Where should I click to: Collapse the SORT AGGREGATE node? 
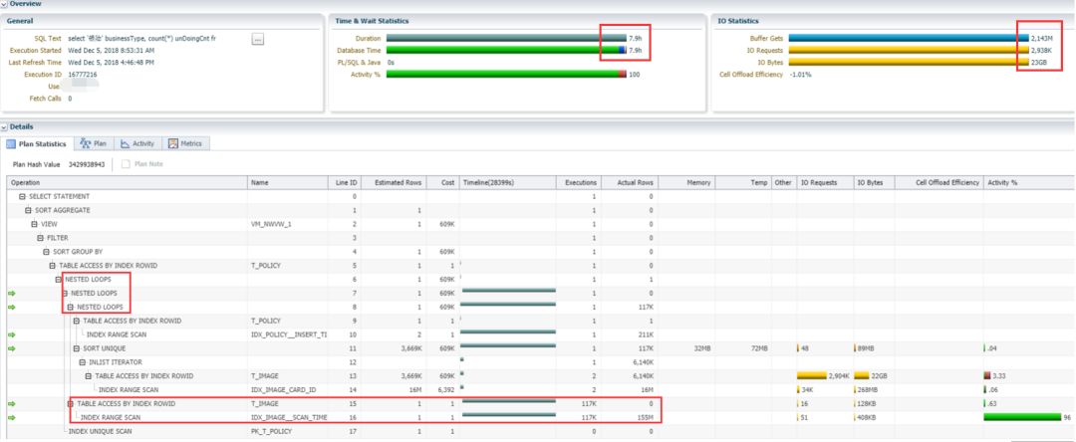pos(29,211)
